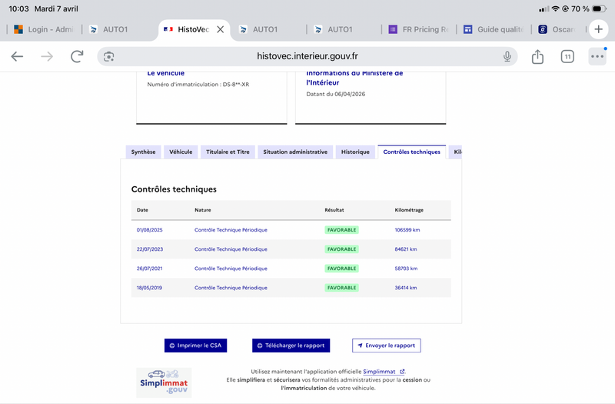Reload the HistoVec page

point(77,56)
